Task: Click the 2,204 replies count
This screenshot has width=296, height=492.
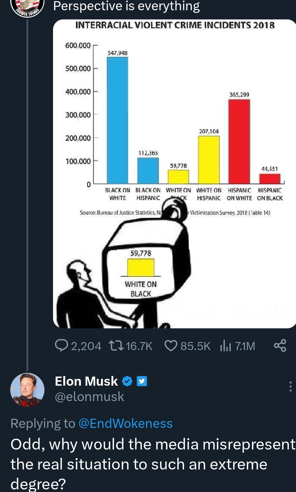Action: (86, 346)
